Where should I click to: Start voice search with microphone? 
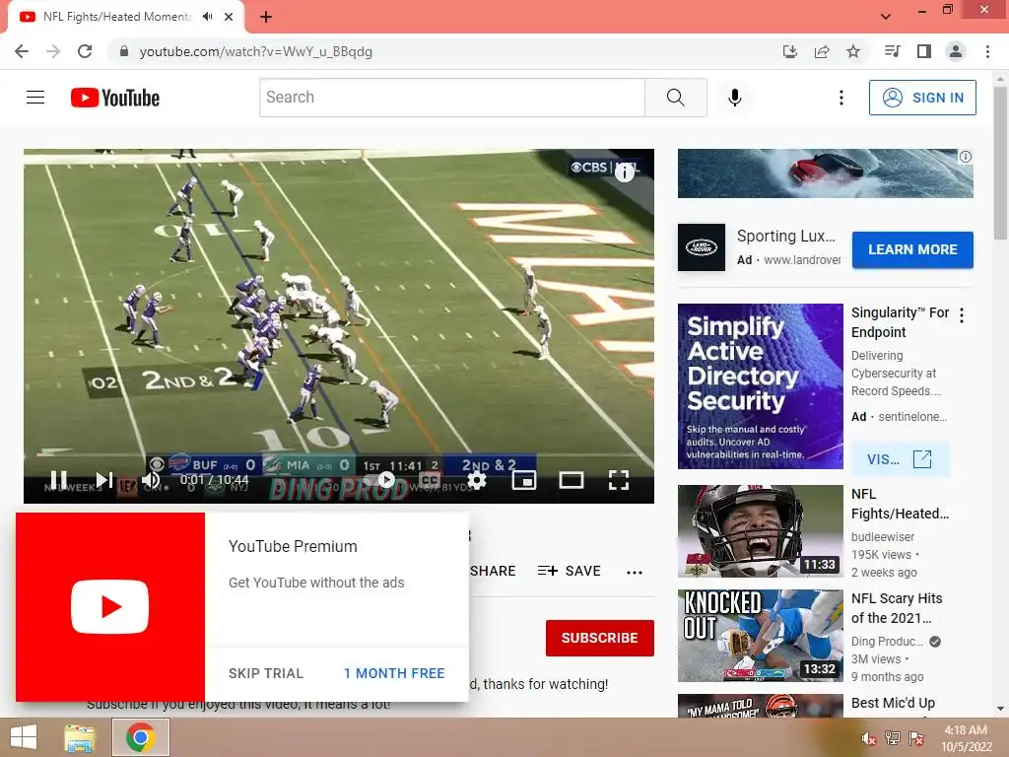735,98
